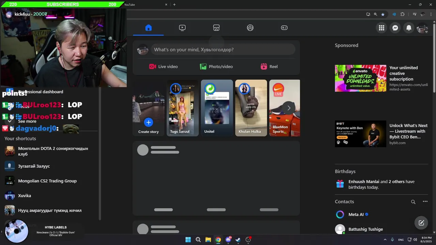This screenshot has height=245, width=436.
Task: Open Battushig Tushige chat
Action: 381,229
